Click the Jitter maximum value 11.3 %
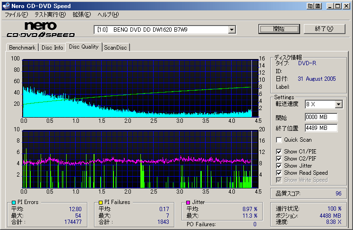353x230 pixels. [250, 216]
